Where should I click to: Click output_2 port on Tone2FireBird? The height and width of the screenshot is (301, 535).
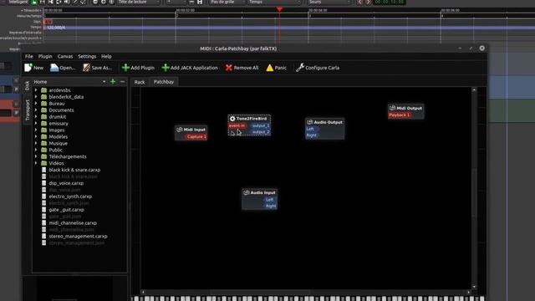261,132
